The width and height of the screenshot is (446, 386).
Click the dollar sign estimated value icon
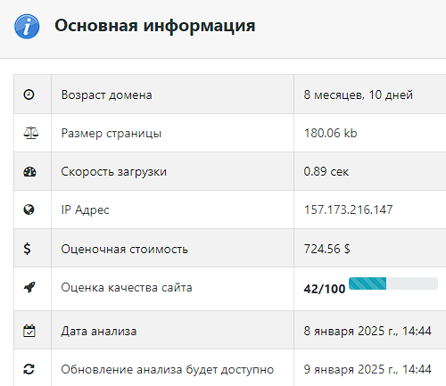27,249
